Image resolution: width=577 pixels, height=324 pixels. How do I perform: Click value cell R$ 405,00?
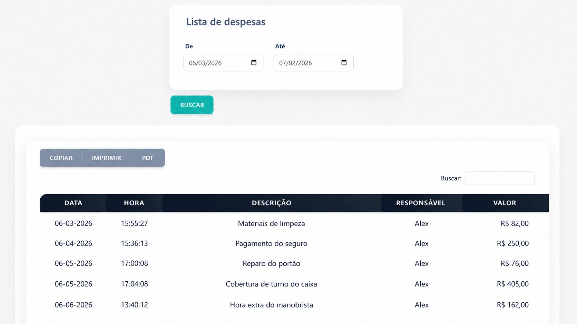point(513,284)
